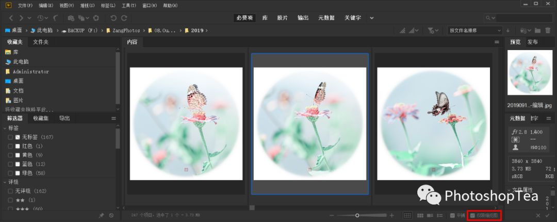The height and width of the screenshot is (222, 557).
Task: Open the 视图(V) menu
Action: [67, 5]
